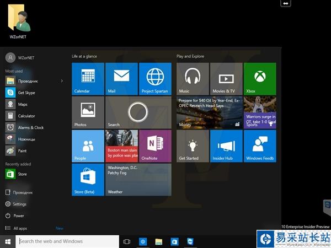Open the Movies & TV tile
This screenshot has height=248, width=331.
226,79
